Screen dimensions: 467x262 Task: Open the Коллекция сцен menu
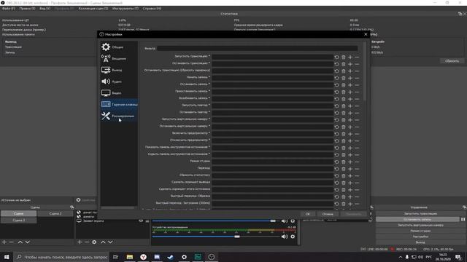point(93,8)
